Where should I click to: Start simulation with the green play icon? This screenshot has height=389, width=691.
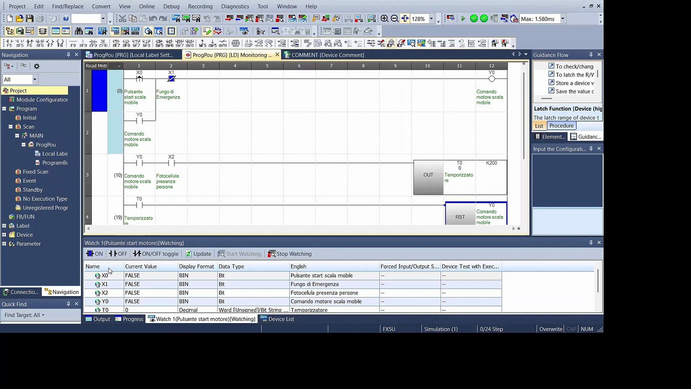click(463, 18)
